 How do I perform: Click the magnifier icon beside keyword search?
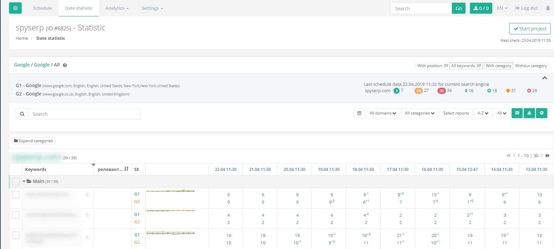(x=22, y=114)
